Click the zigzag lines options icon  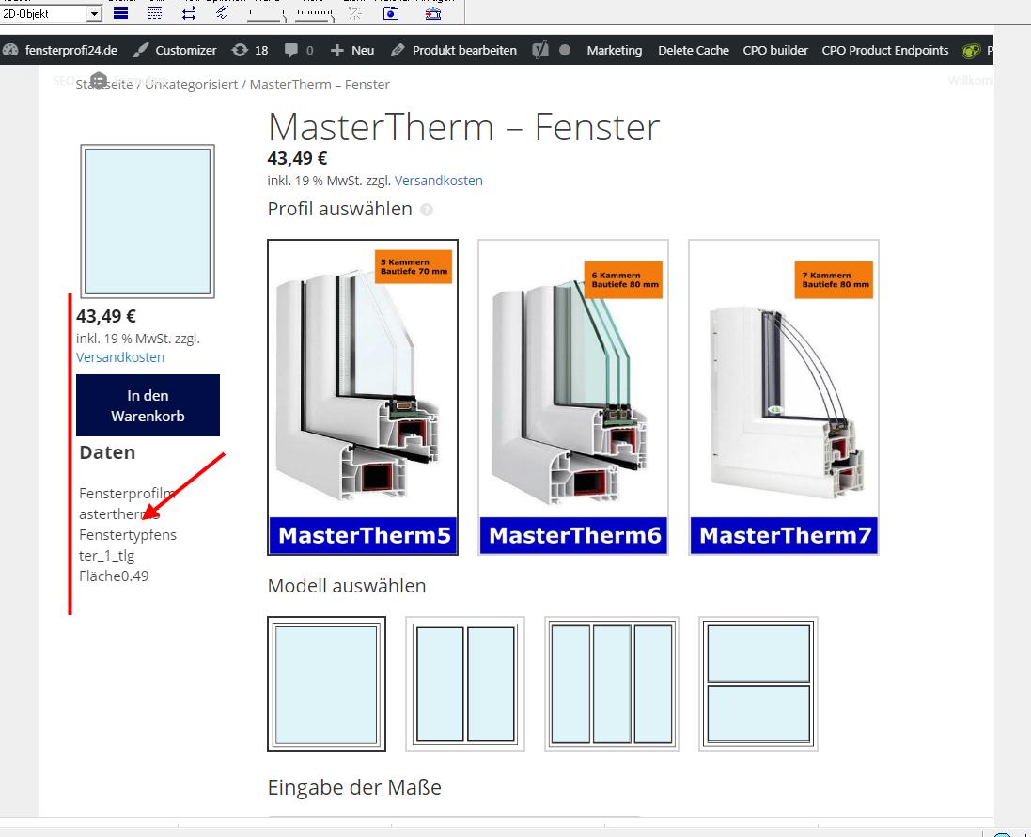pyautogui.click(x=222, y=12)
